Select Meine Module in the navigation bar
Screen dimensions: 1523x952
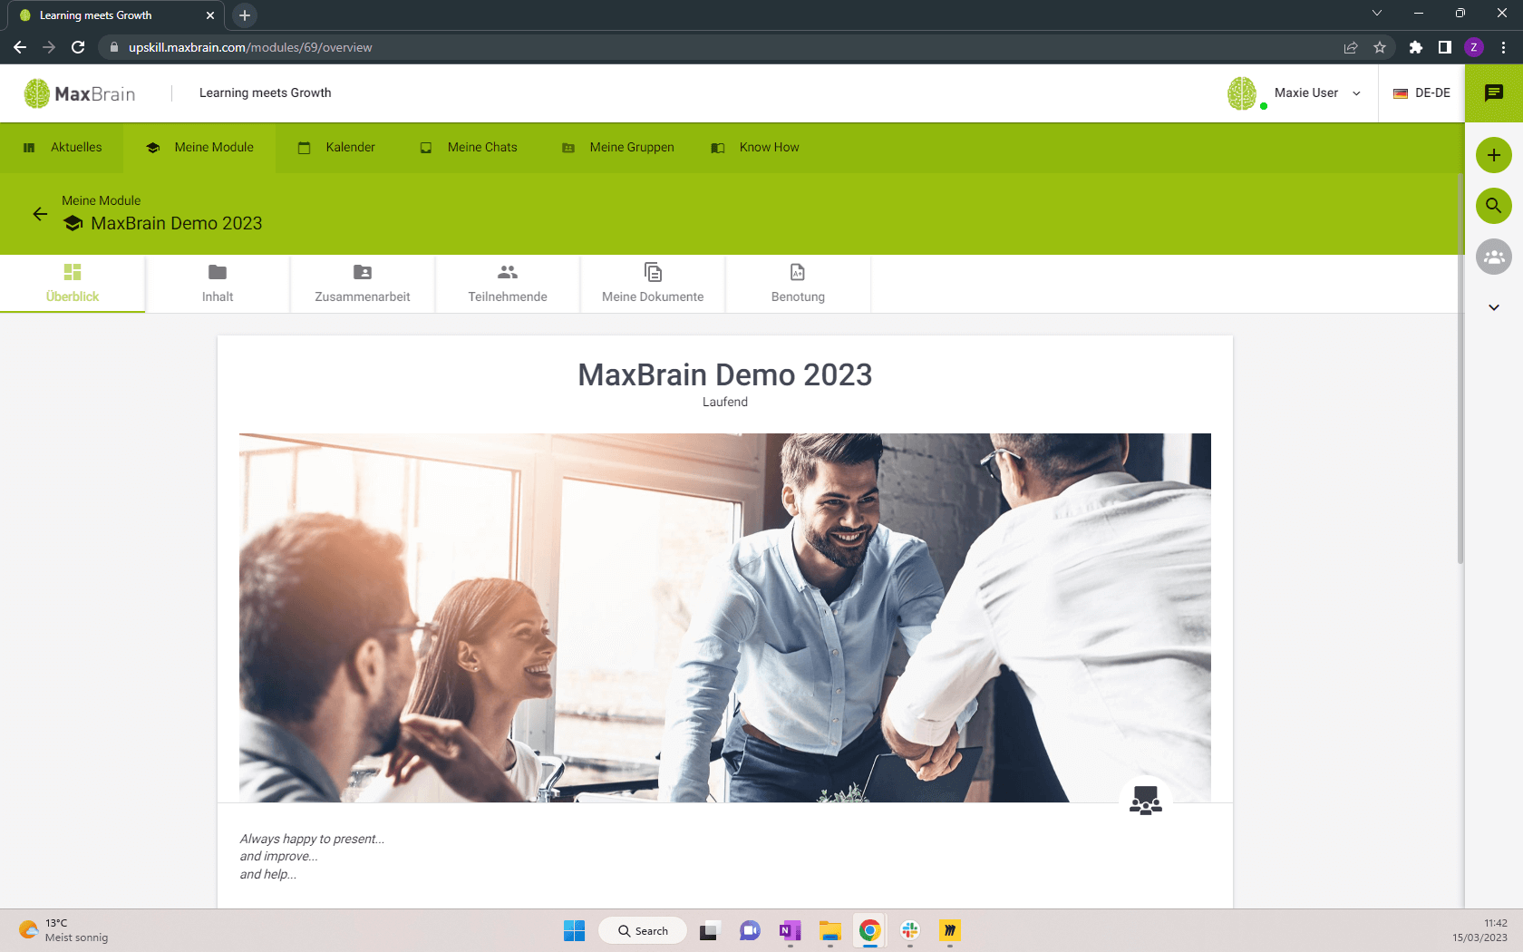click(199, 147)
